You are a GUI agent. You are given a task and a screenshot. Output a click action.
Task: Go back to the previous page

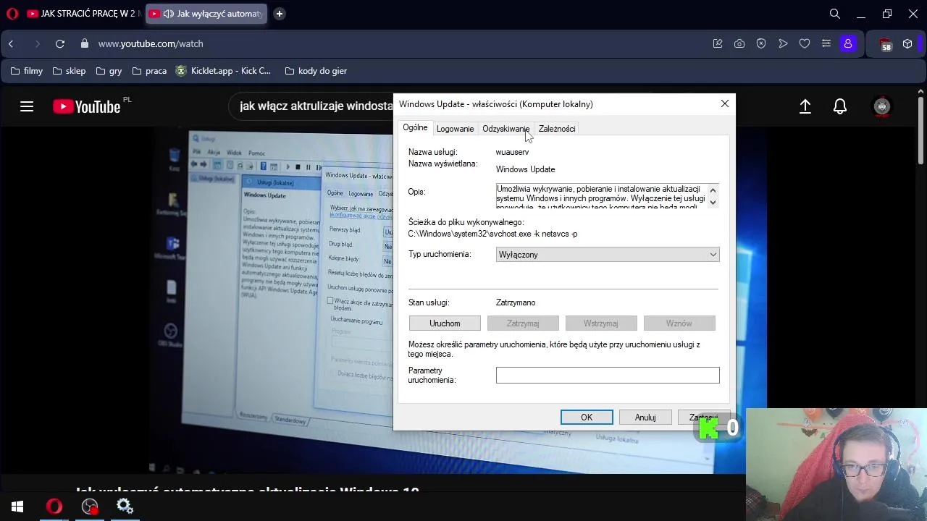(11, 44)
